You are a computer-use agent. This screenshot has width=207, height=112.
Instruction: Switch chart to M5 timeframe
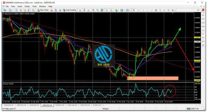click(203, 19)
